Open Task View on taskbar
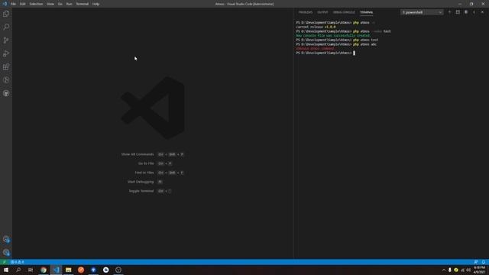Viewport: 489px width, 275px height. 31,270
